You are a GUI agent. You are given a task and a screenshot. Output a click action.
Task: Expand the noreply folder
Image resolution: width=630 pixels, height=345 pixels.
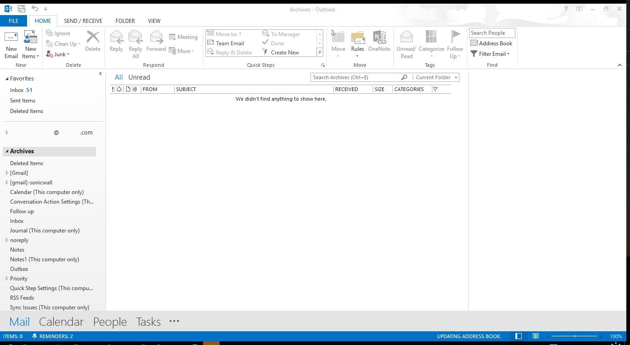point(7,240)
